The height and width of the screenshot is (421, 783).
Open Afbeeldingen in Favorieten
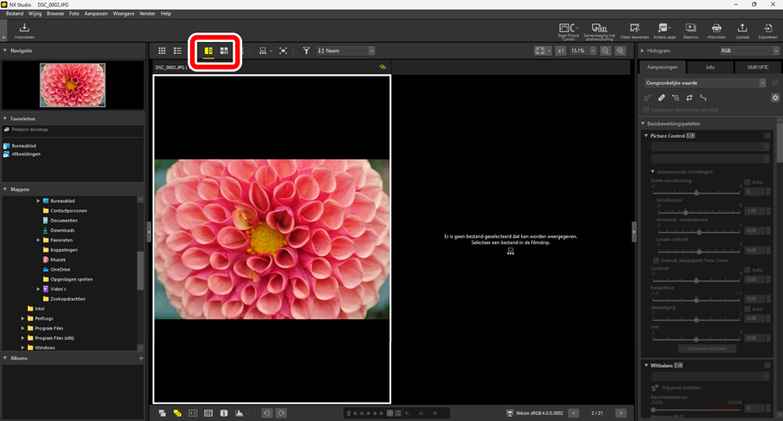click(25, 154)
